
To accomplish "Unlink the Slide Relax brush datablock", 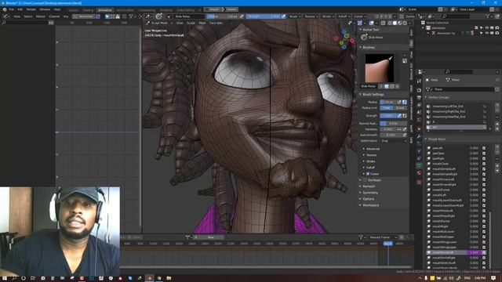I will [x=398, y=86].
